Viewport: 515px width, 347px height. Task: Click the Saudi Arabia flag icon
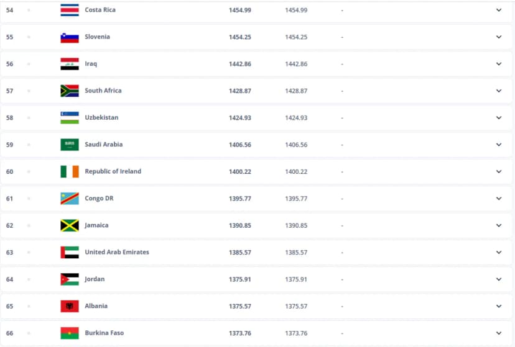click(70, 145)
